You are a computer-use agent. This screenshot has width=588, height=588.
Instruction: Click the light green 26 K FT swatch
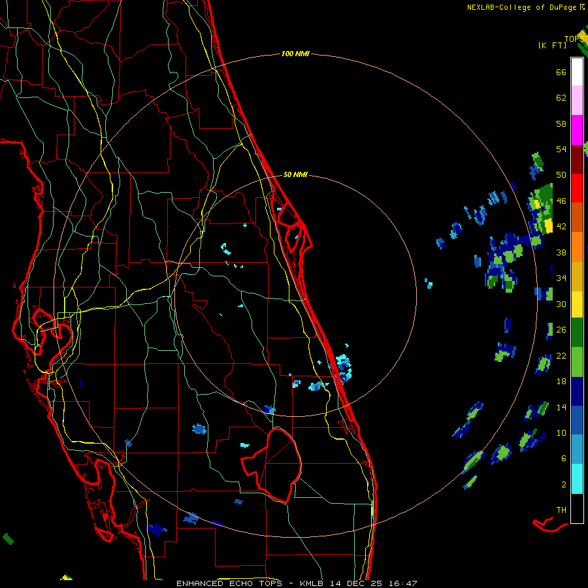click(577, 362)
